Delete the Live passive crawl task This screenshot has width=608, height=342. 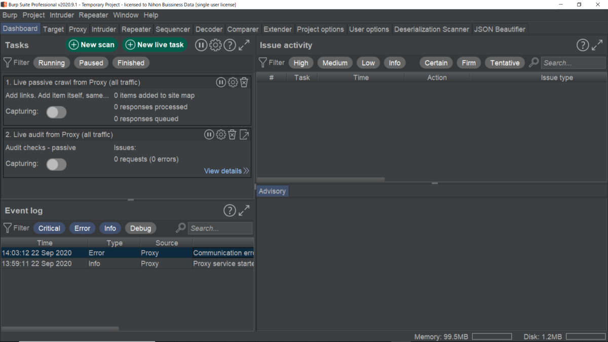pyautogui.click(x=244, y=82)
